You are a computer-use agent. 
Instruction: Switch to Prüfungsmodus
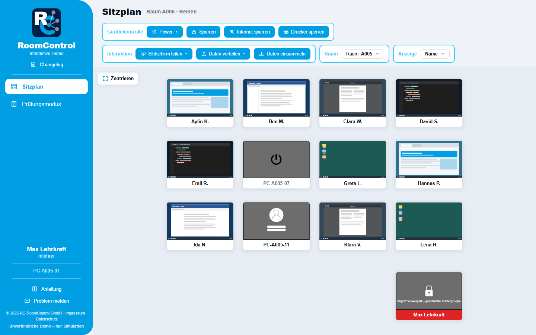(47, 104)
